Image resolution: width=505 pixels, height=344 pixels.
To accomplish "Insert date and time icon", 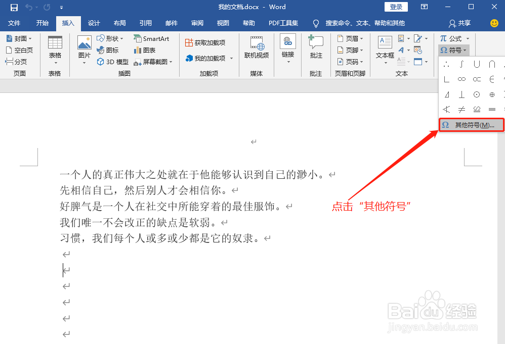I will tap(418, 50).
